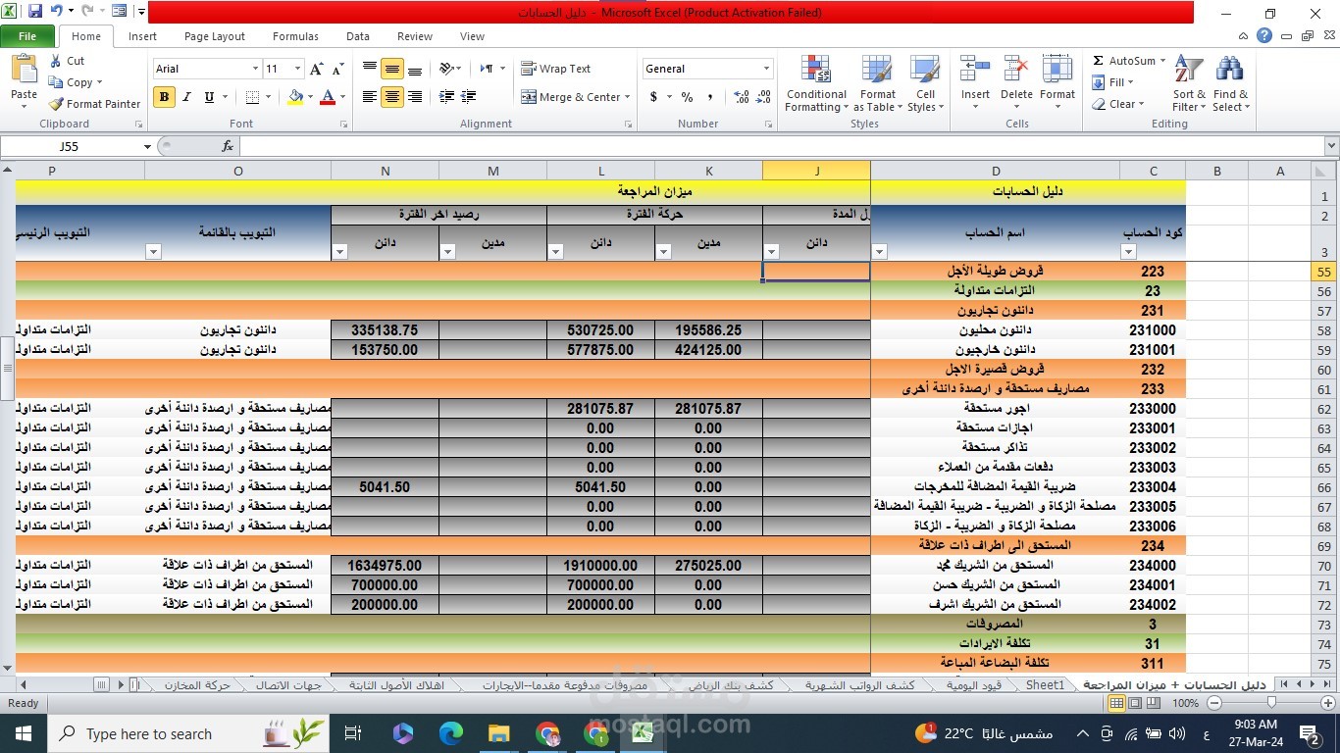Decrease decimal places
The width and height of the screenshot is (1340, 753).
[x=764, y=97]
